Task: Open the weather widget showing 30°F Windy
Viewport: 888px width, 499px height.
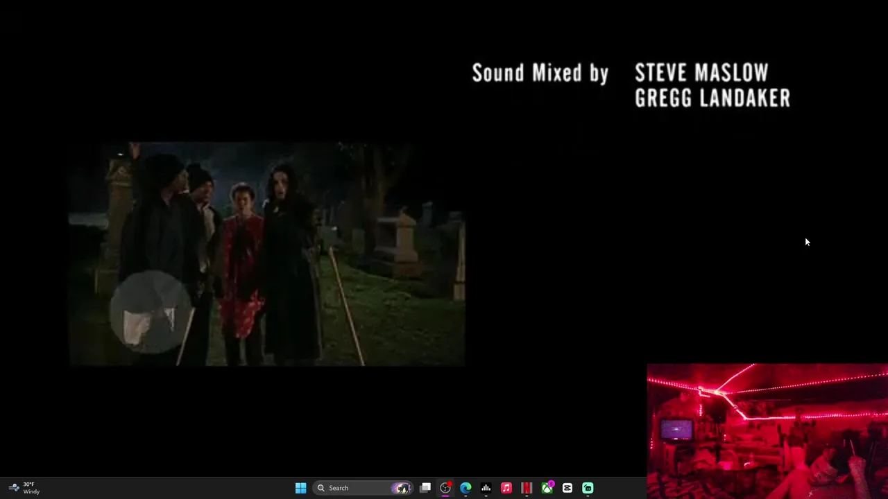Action: pos(24,488)
